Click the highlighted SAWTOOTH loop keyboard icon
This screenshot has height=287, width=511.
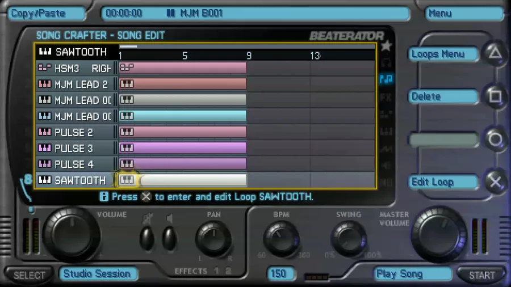point(127,180)
